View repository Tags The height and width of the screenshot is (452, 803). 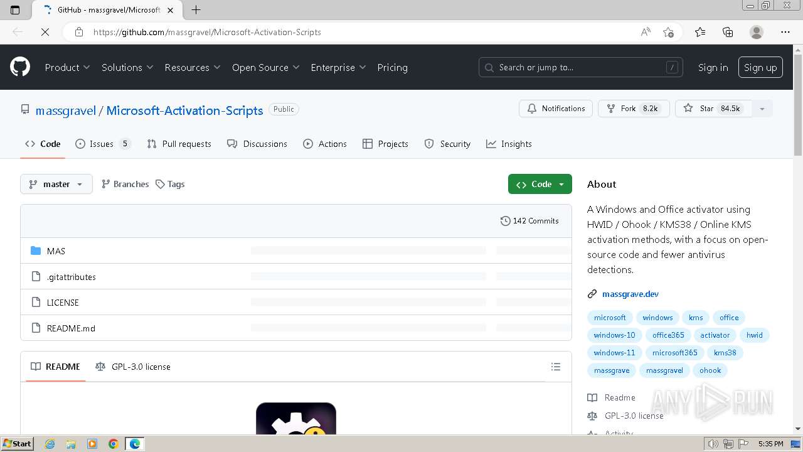pos(170,184)
